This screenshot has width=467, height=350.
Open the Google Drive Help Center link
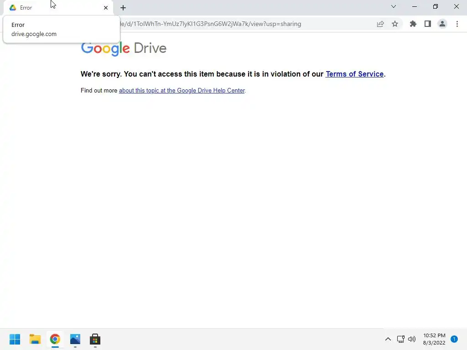[x=182, y=91]
